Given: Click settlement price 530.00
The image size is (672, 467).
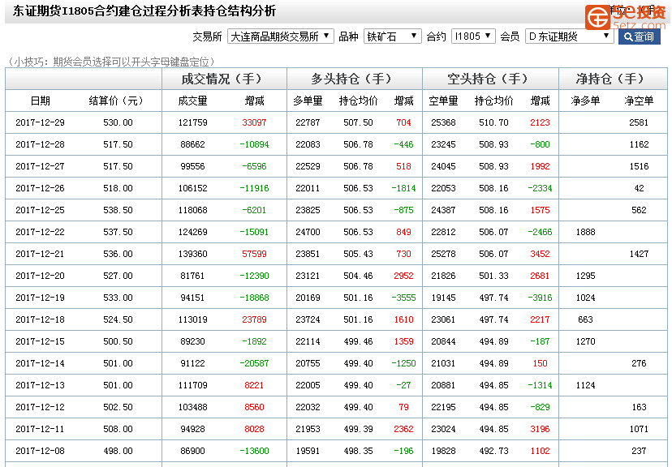Looking at the screenshot, I should point(118,123).
